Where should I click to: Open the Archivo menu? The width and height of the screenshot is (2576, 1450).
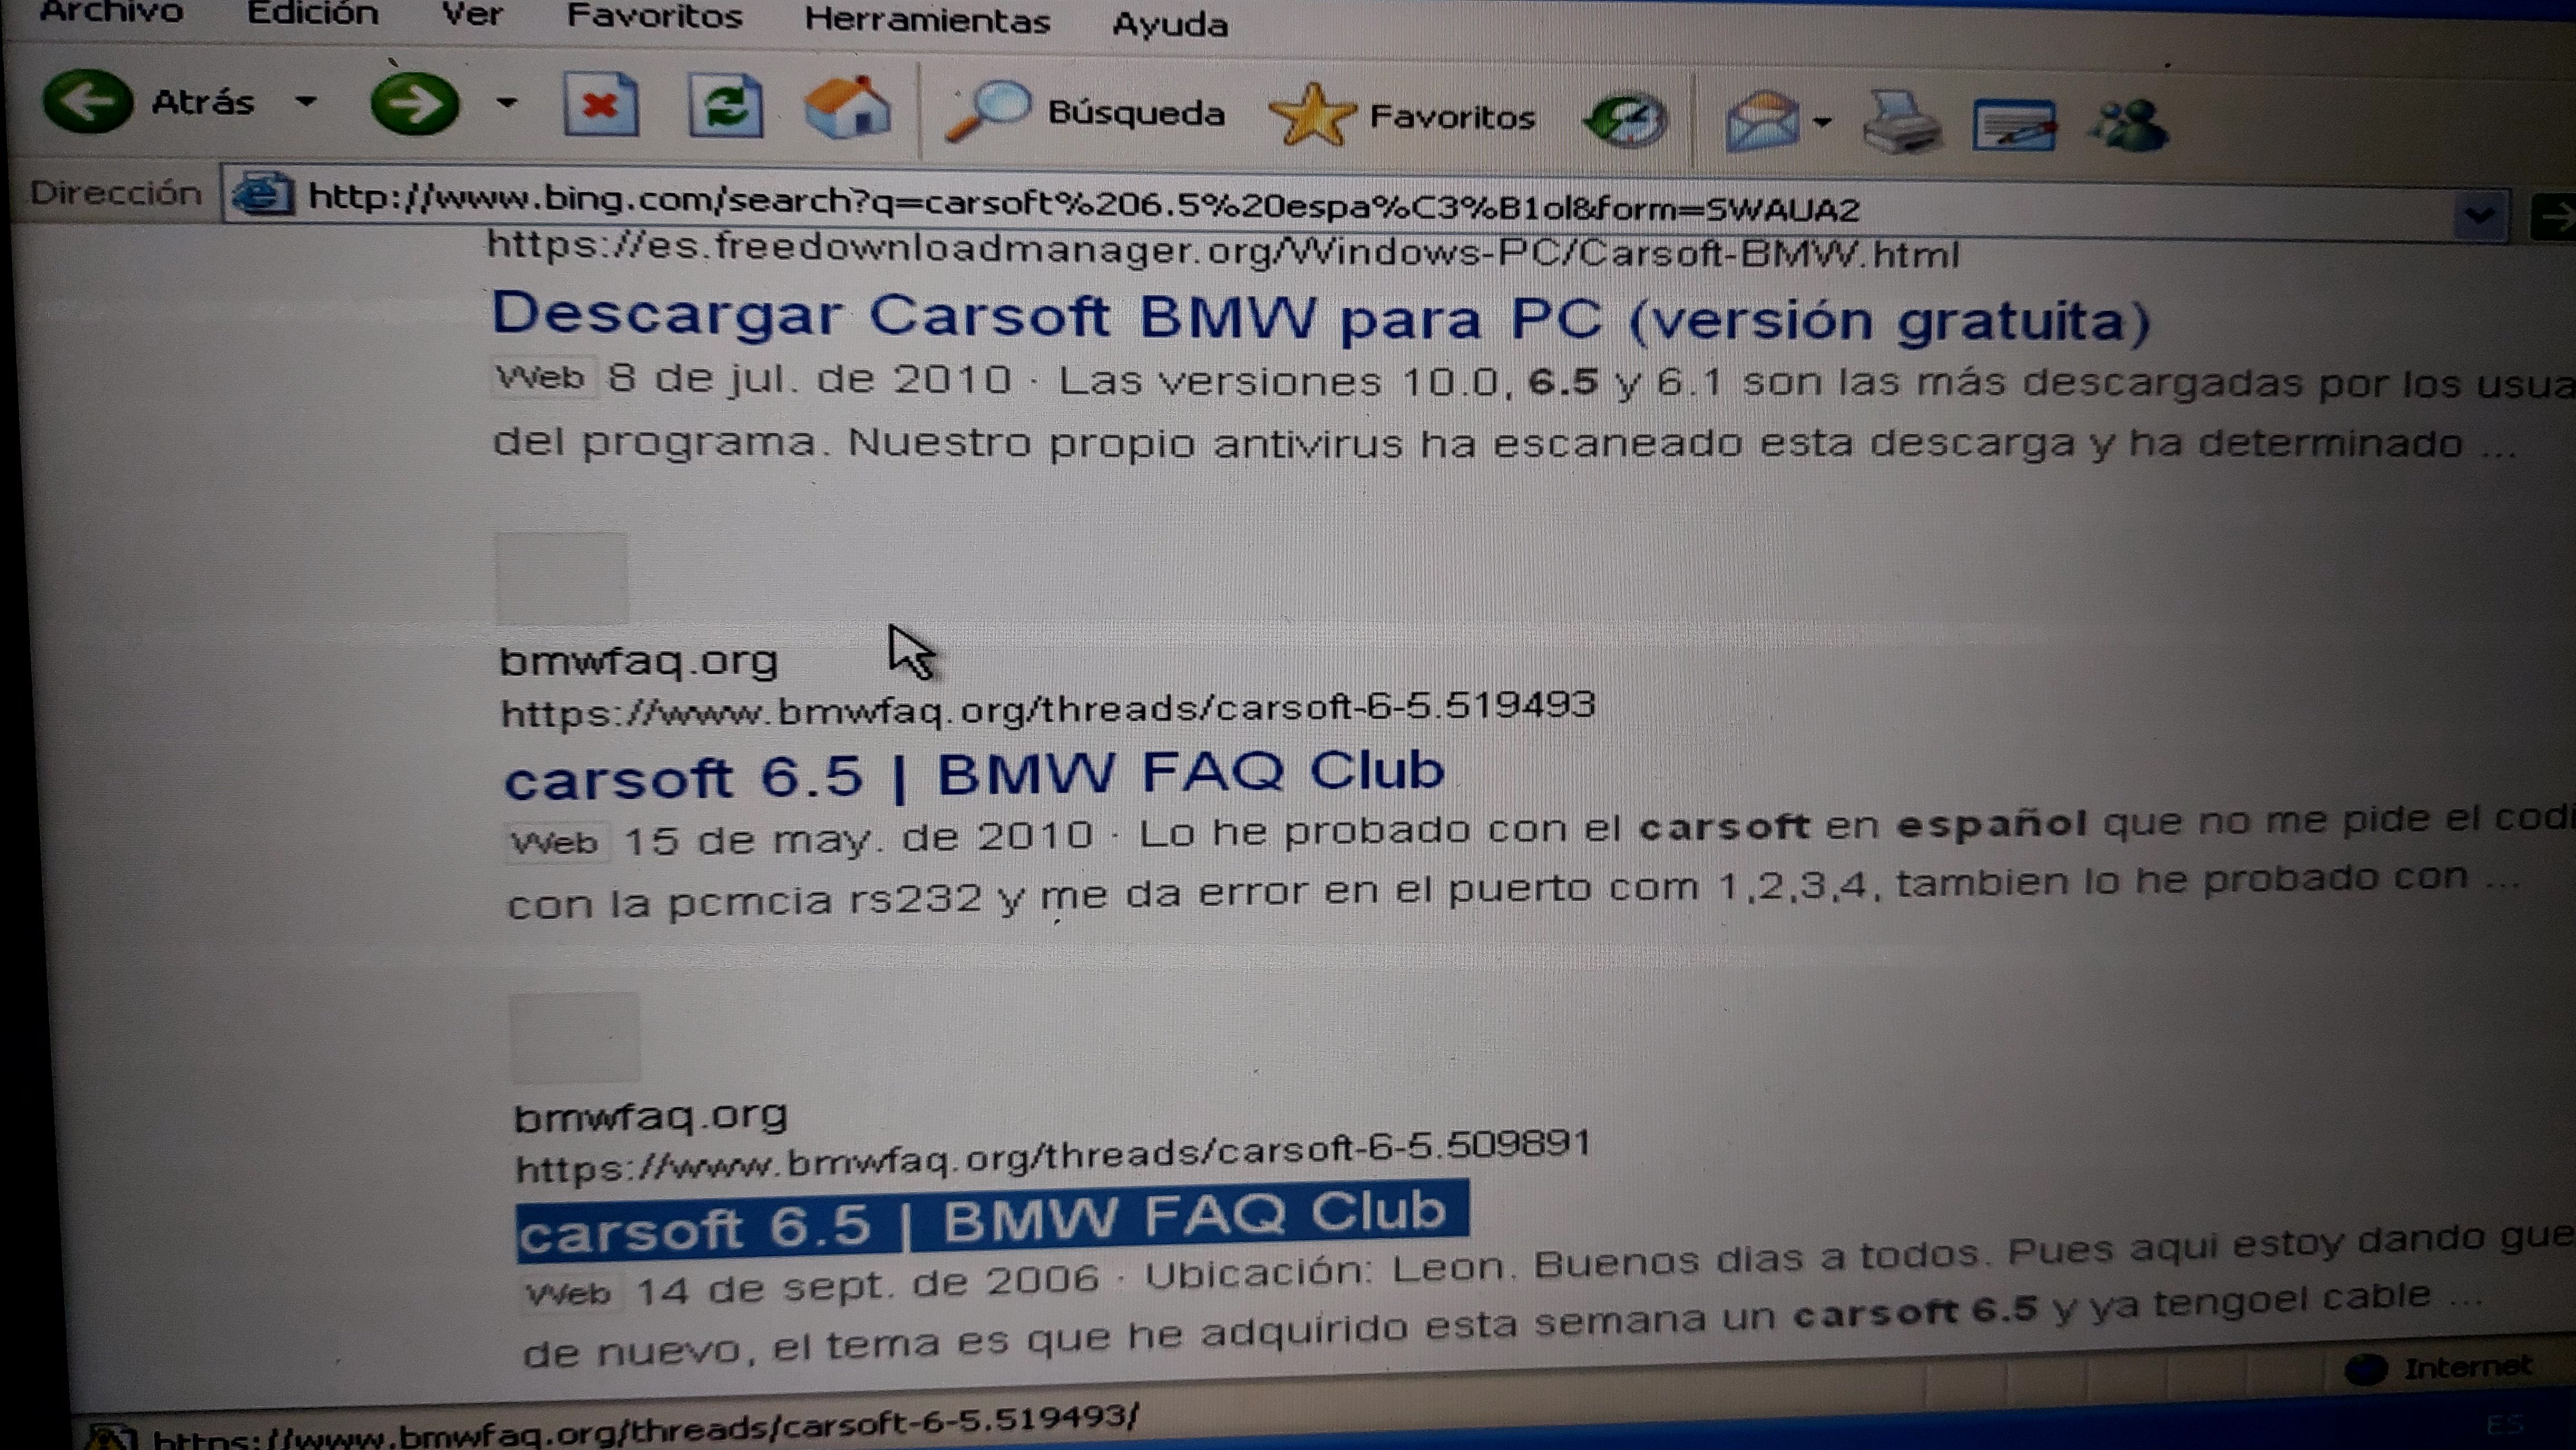tap(111, 12)
